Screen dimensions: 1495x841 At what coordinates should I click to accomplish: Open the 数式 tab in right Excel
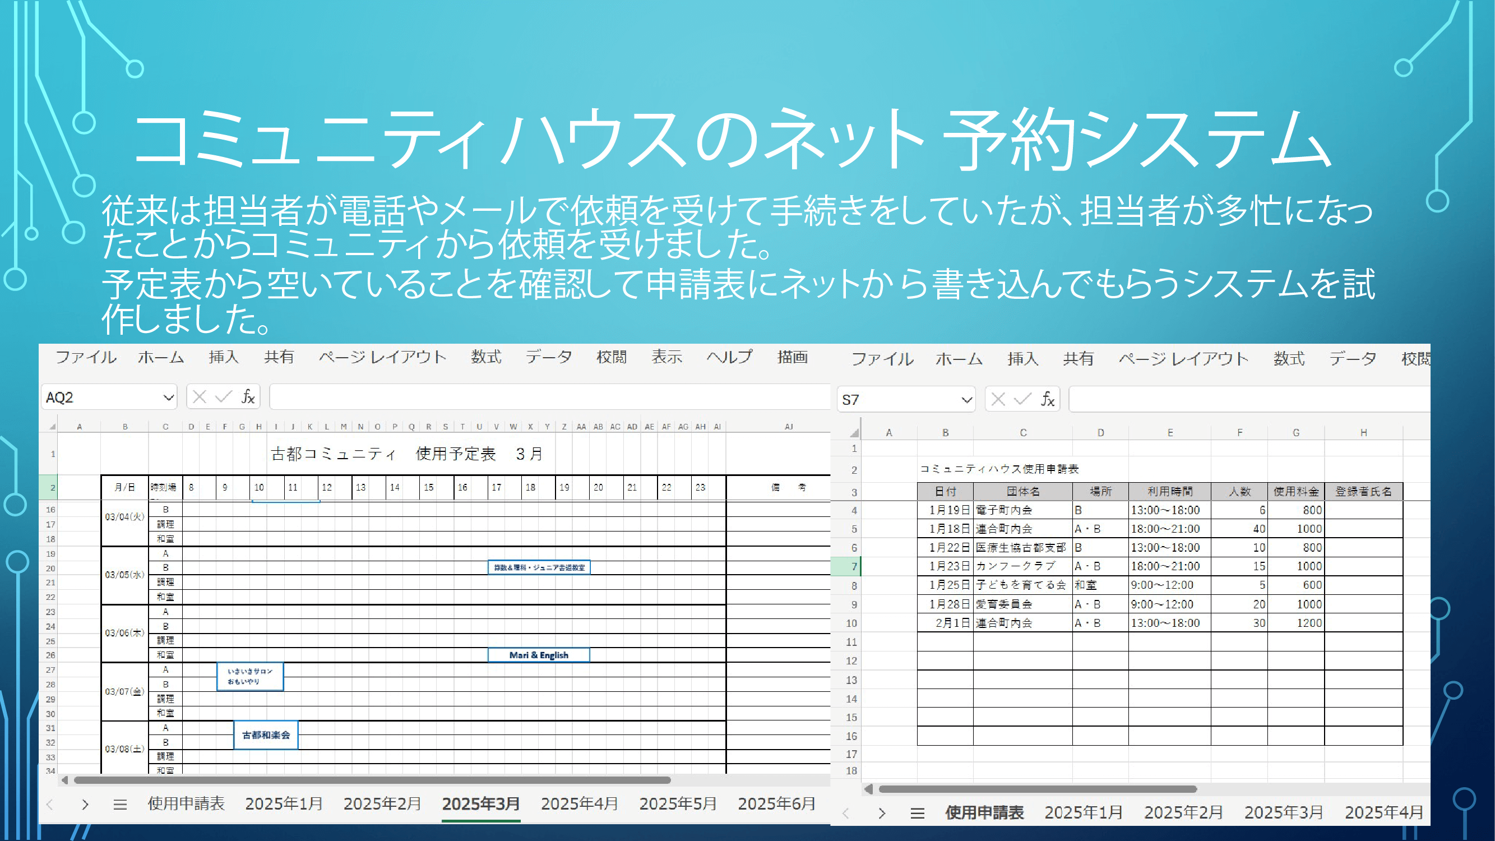pyautogui.click(x=1289, y=359)
